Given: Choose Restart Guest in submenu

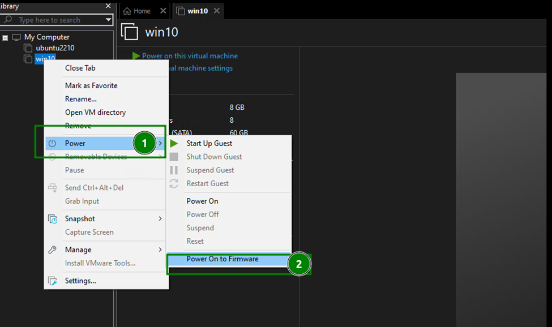Looking at the screenshot, I should click(x=208, y=183).
